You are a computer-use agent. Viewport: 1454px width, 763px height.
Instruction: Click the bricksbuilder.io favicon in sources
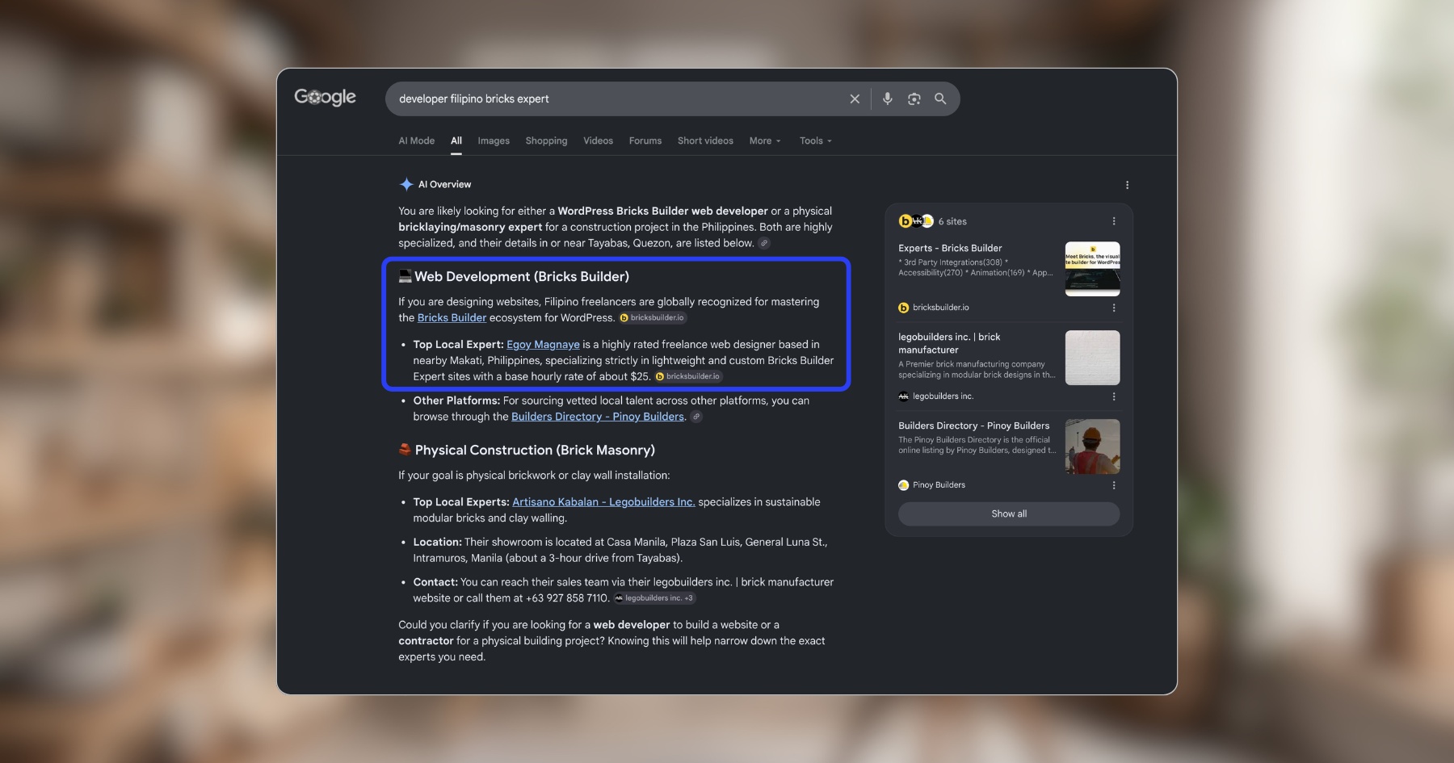pyautogui.click(x=904, y=308)
